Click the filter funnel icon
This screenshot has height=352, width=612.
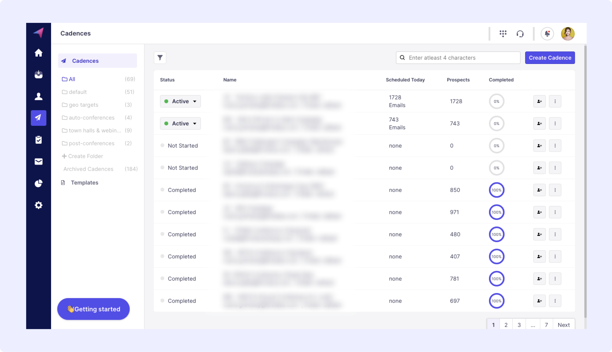pos(160,58)
